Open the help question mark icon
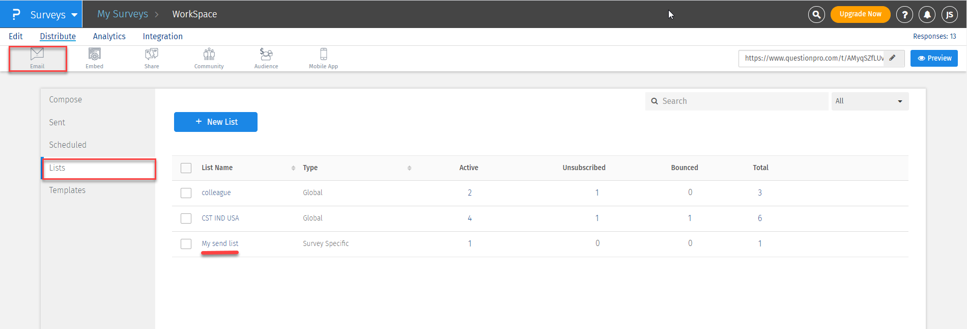Image resolution: width=967 pixels, height=329 pixels. pyautogui.click(x=904, y=15)
